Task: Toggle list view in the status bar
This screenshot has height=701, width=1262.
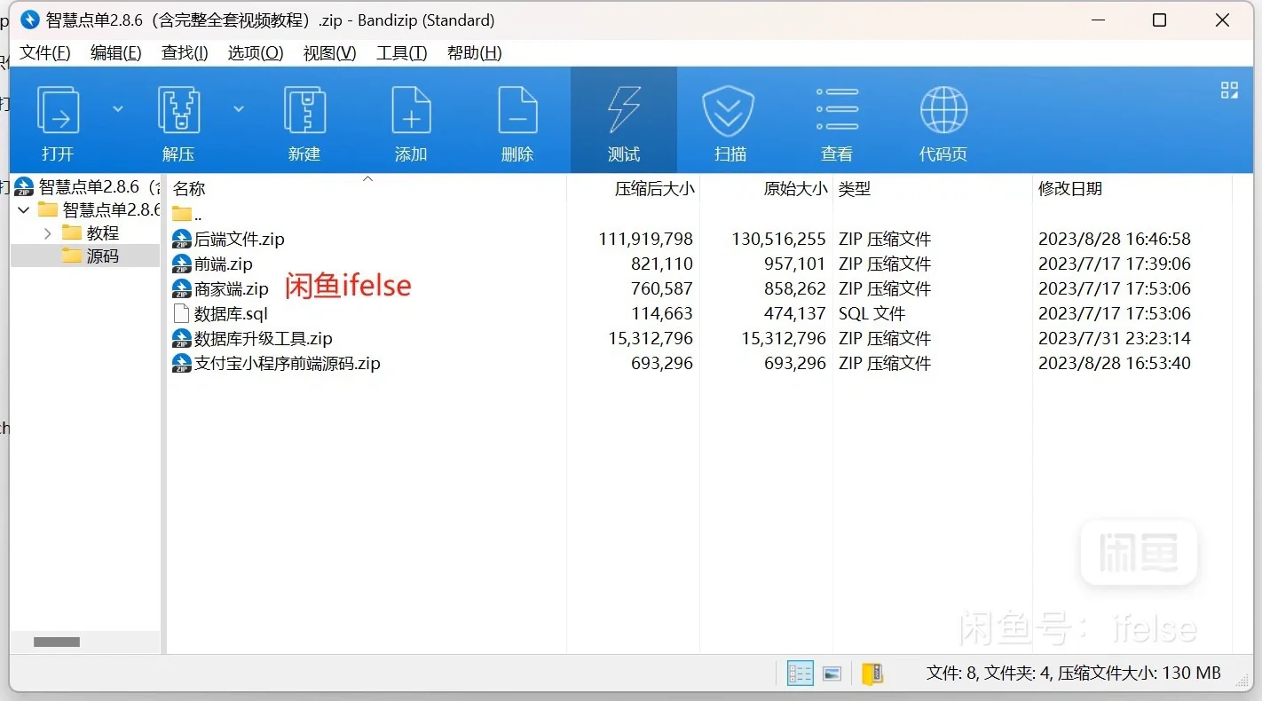Action: [799, 673]
